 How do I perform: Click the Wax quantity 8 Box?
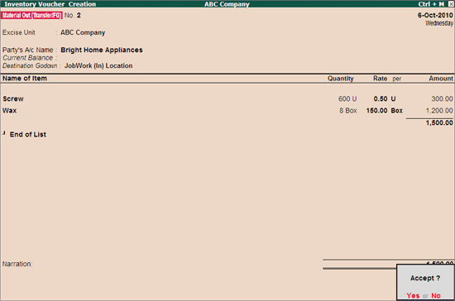coord(348,111)
